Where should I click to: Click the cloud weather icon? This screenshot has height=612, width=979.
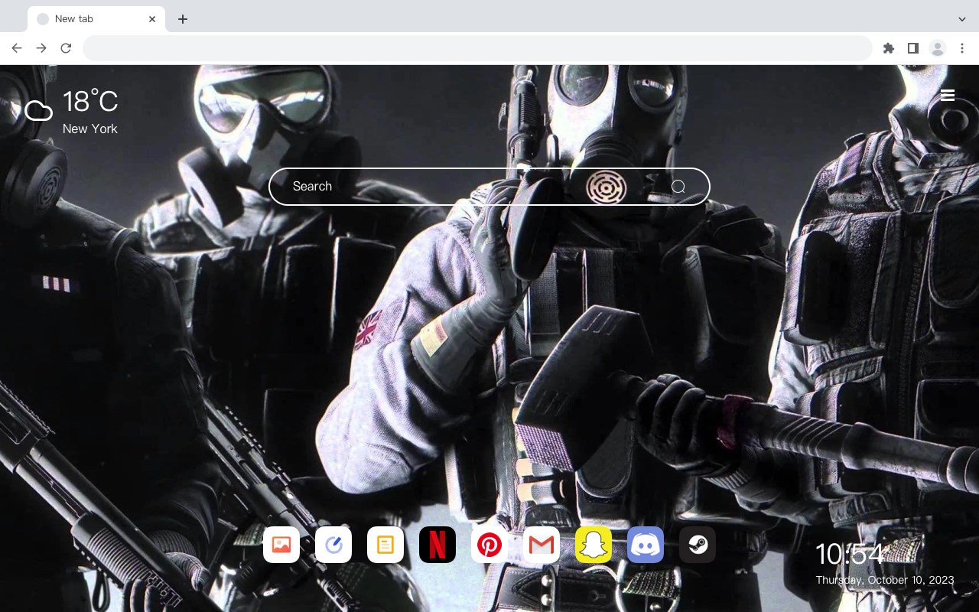(38, 112)
